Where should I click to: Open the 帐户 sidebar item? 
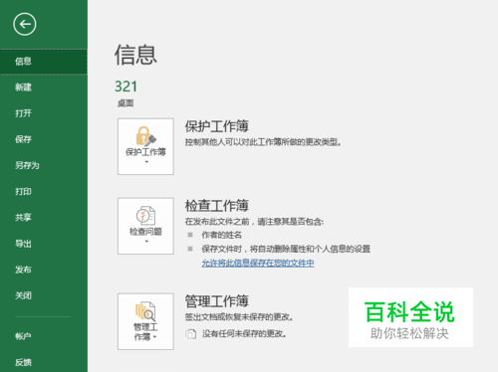pyautogui.click(x=44, y=336)
